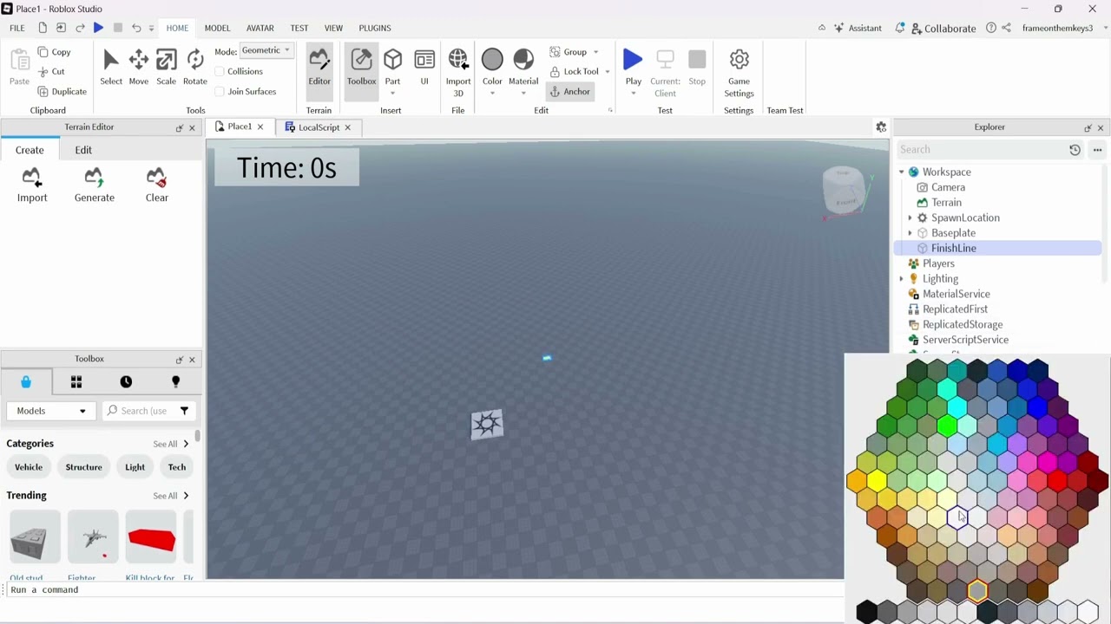
Task: Switch to the LocalScript document tab
Action: (x=319, y=127)
